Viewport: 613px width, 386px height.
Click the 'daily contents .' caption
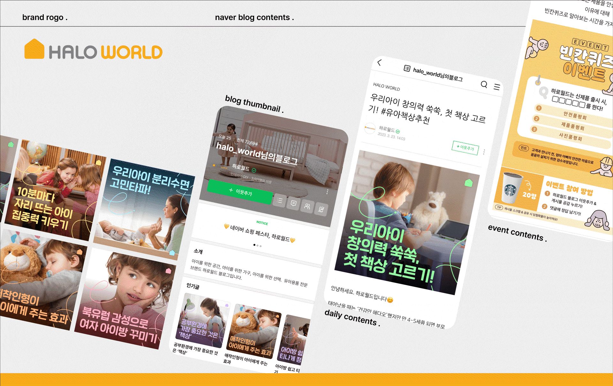point(352,318)
